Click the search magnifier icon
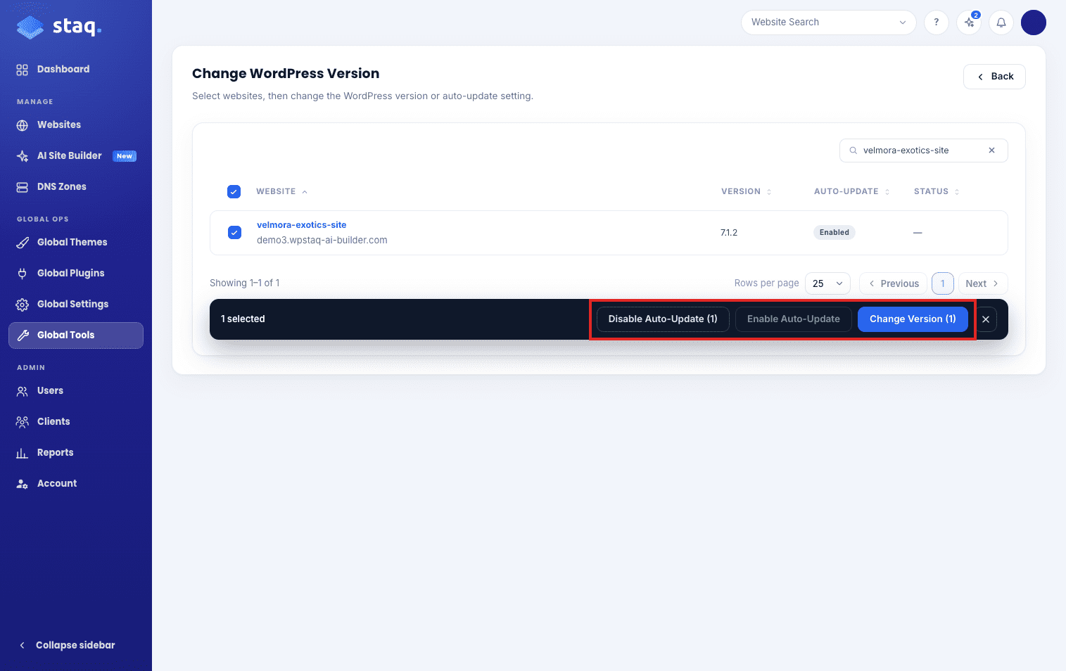 (x=854, y=151)
